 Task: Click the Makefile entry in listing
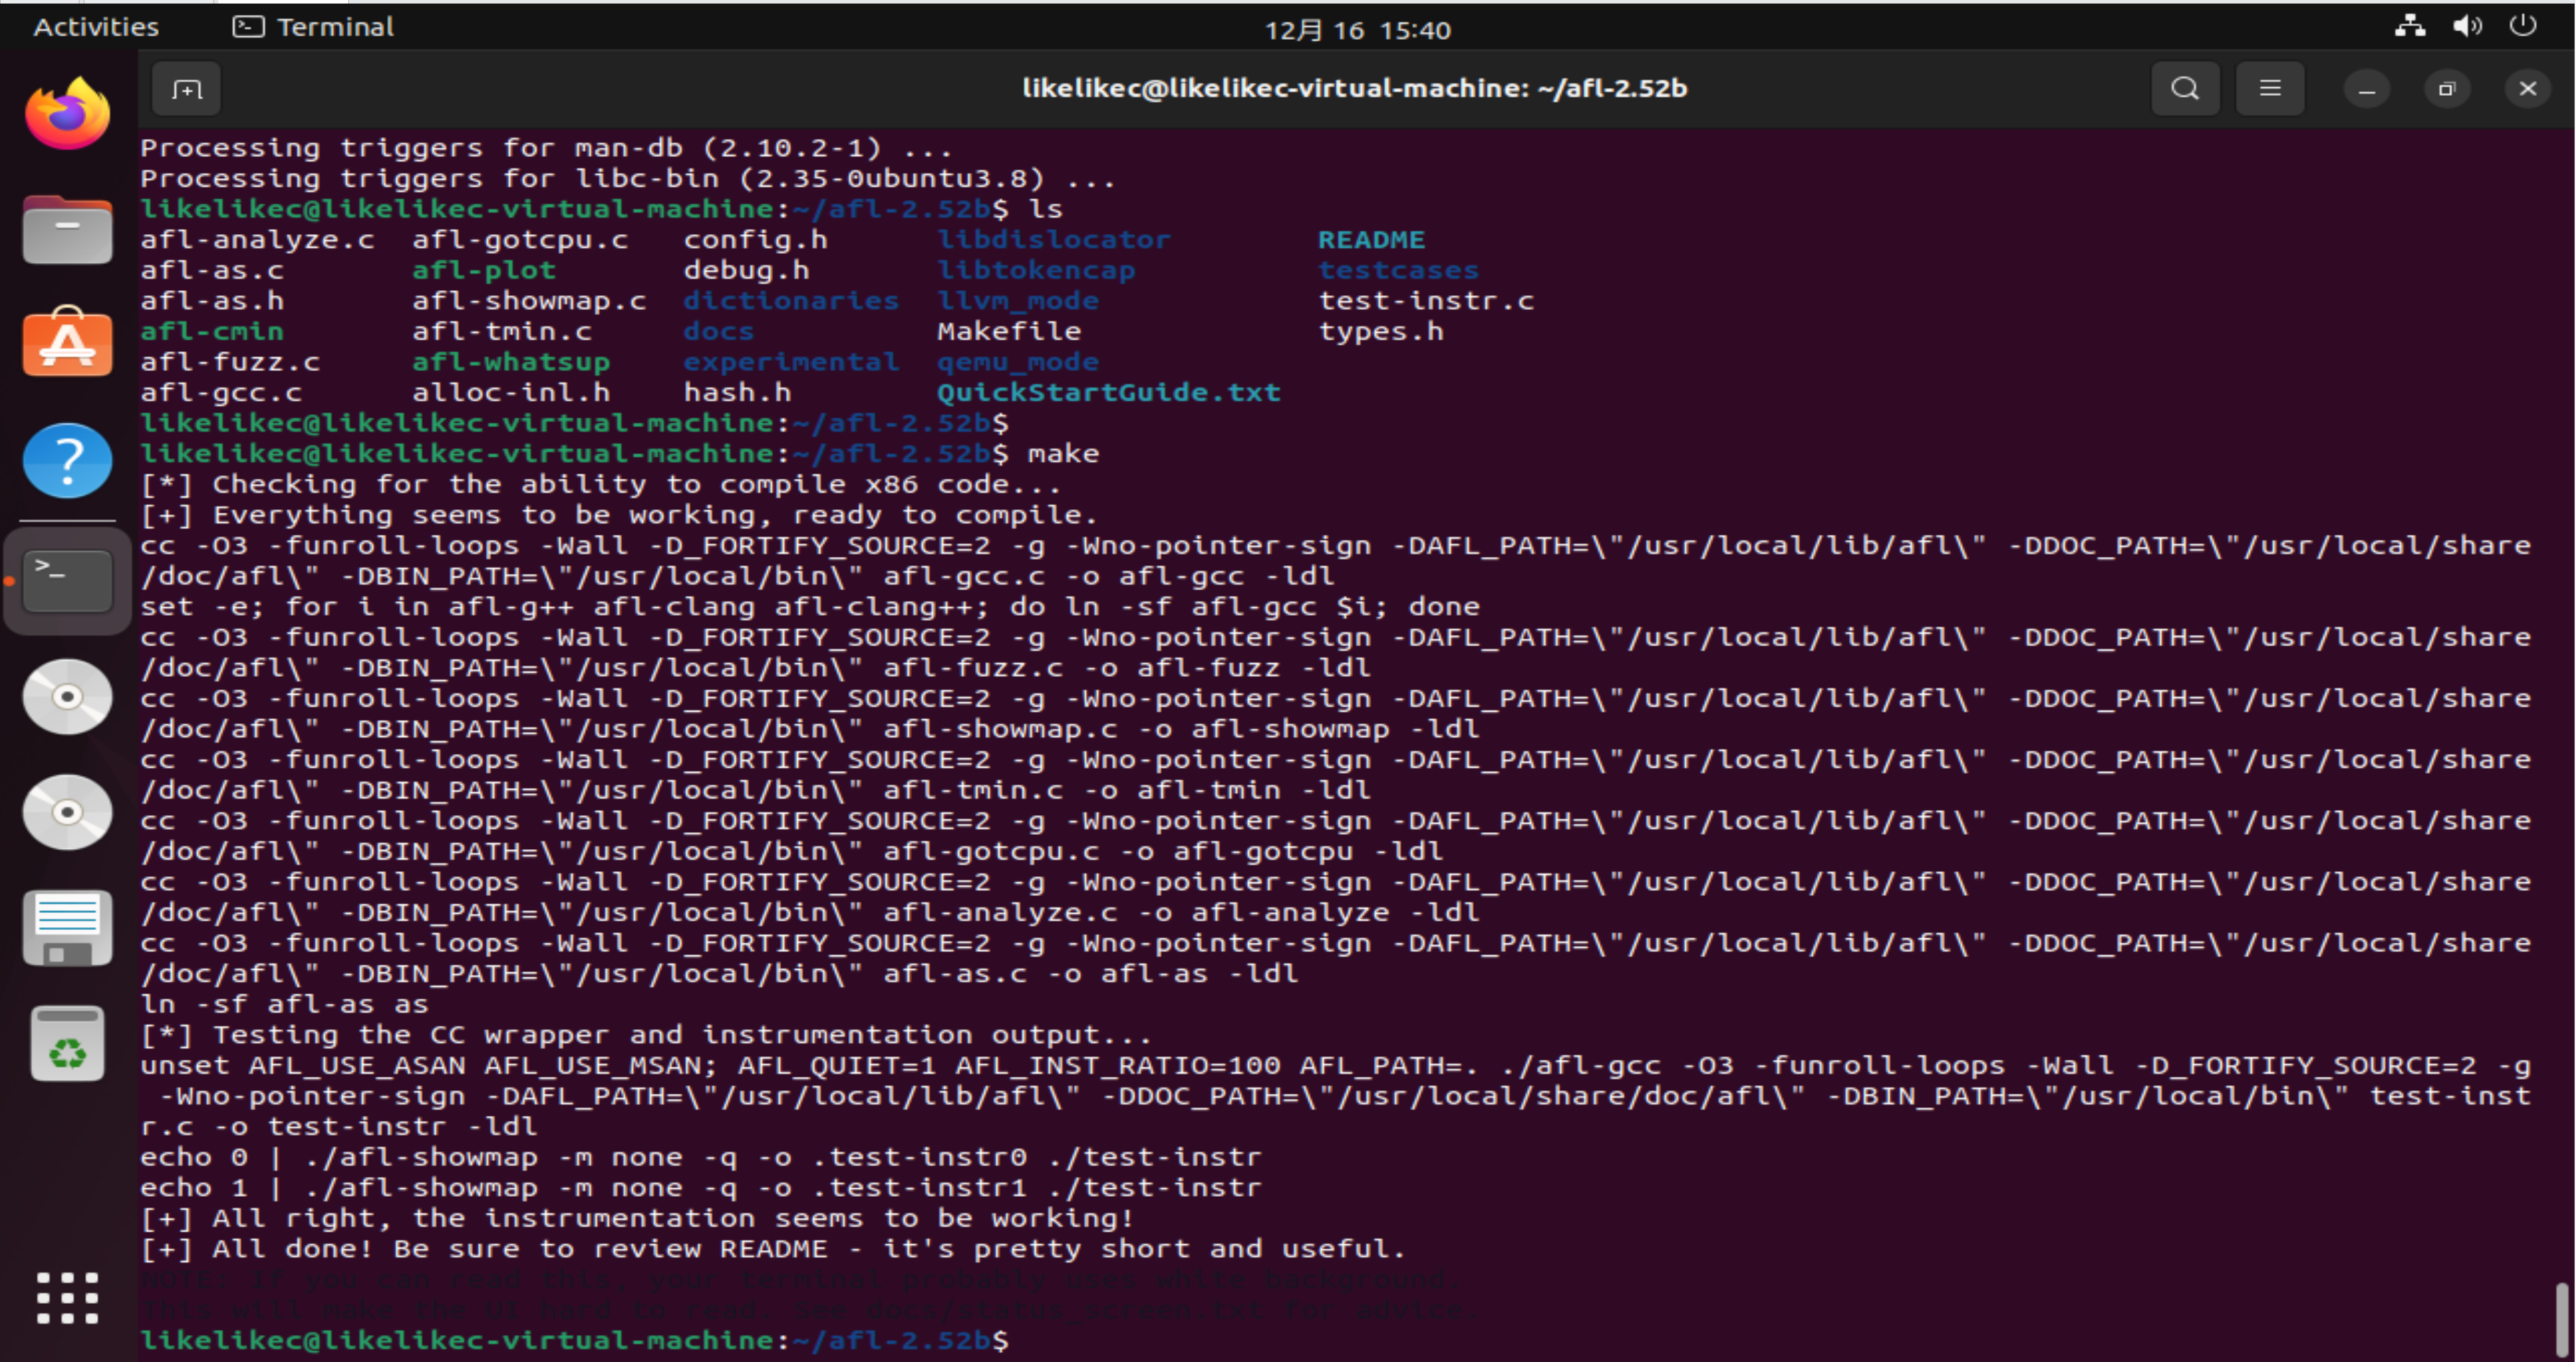pos(1009,331)
